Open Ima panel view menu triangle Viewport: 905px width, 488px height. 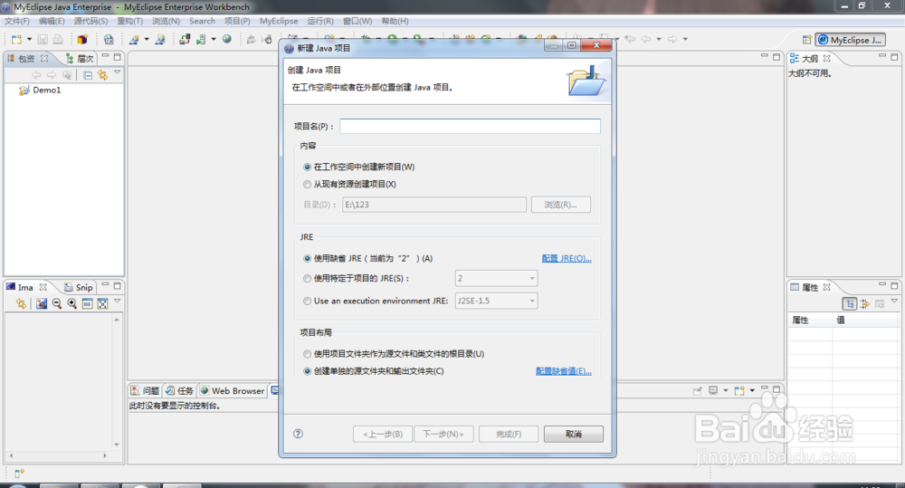117,301
